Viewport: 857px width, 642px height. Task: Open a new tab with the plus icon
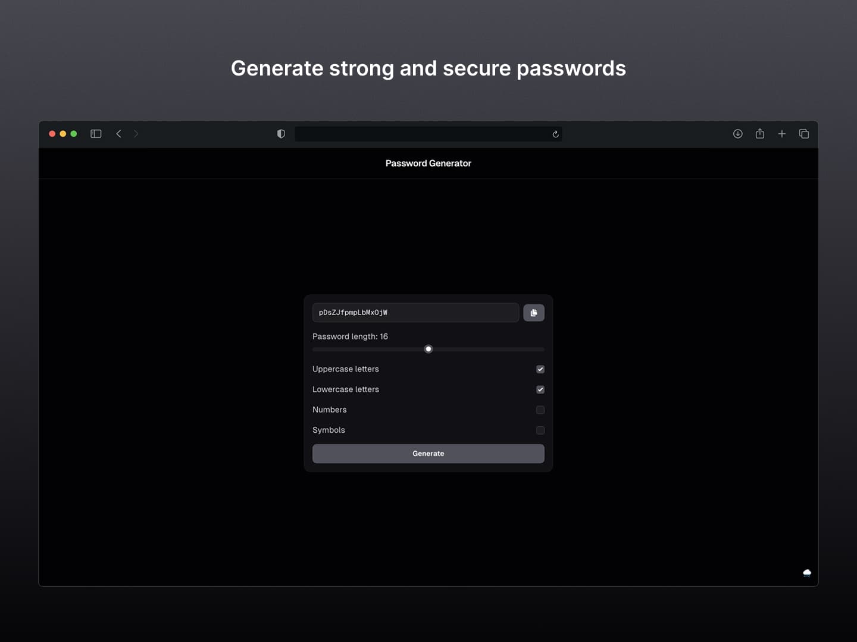pos(781,134)
